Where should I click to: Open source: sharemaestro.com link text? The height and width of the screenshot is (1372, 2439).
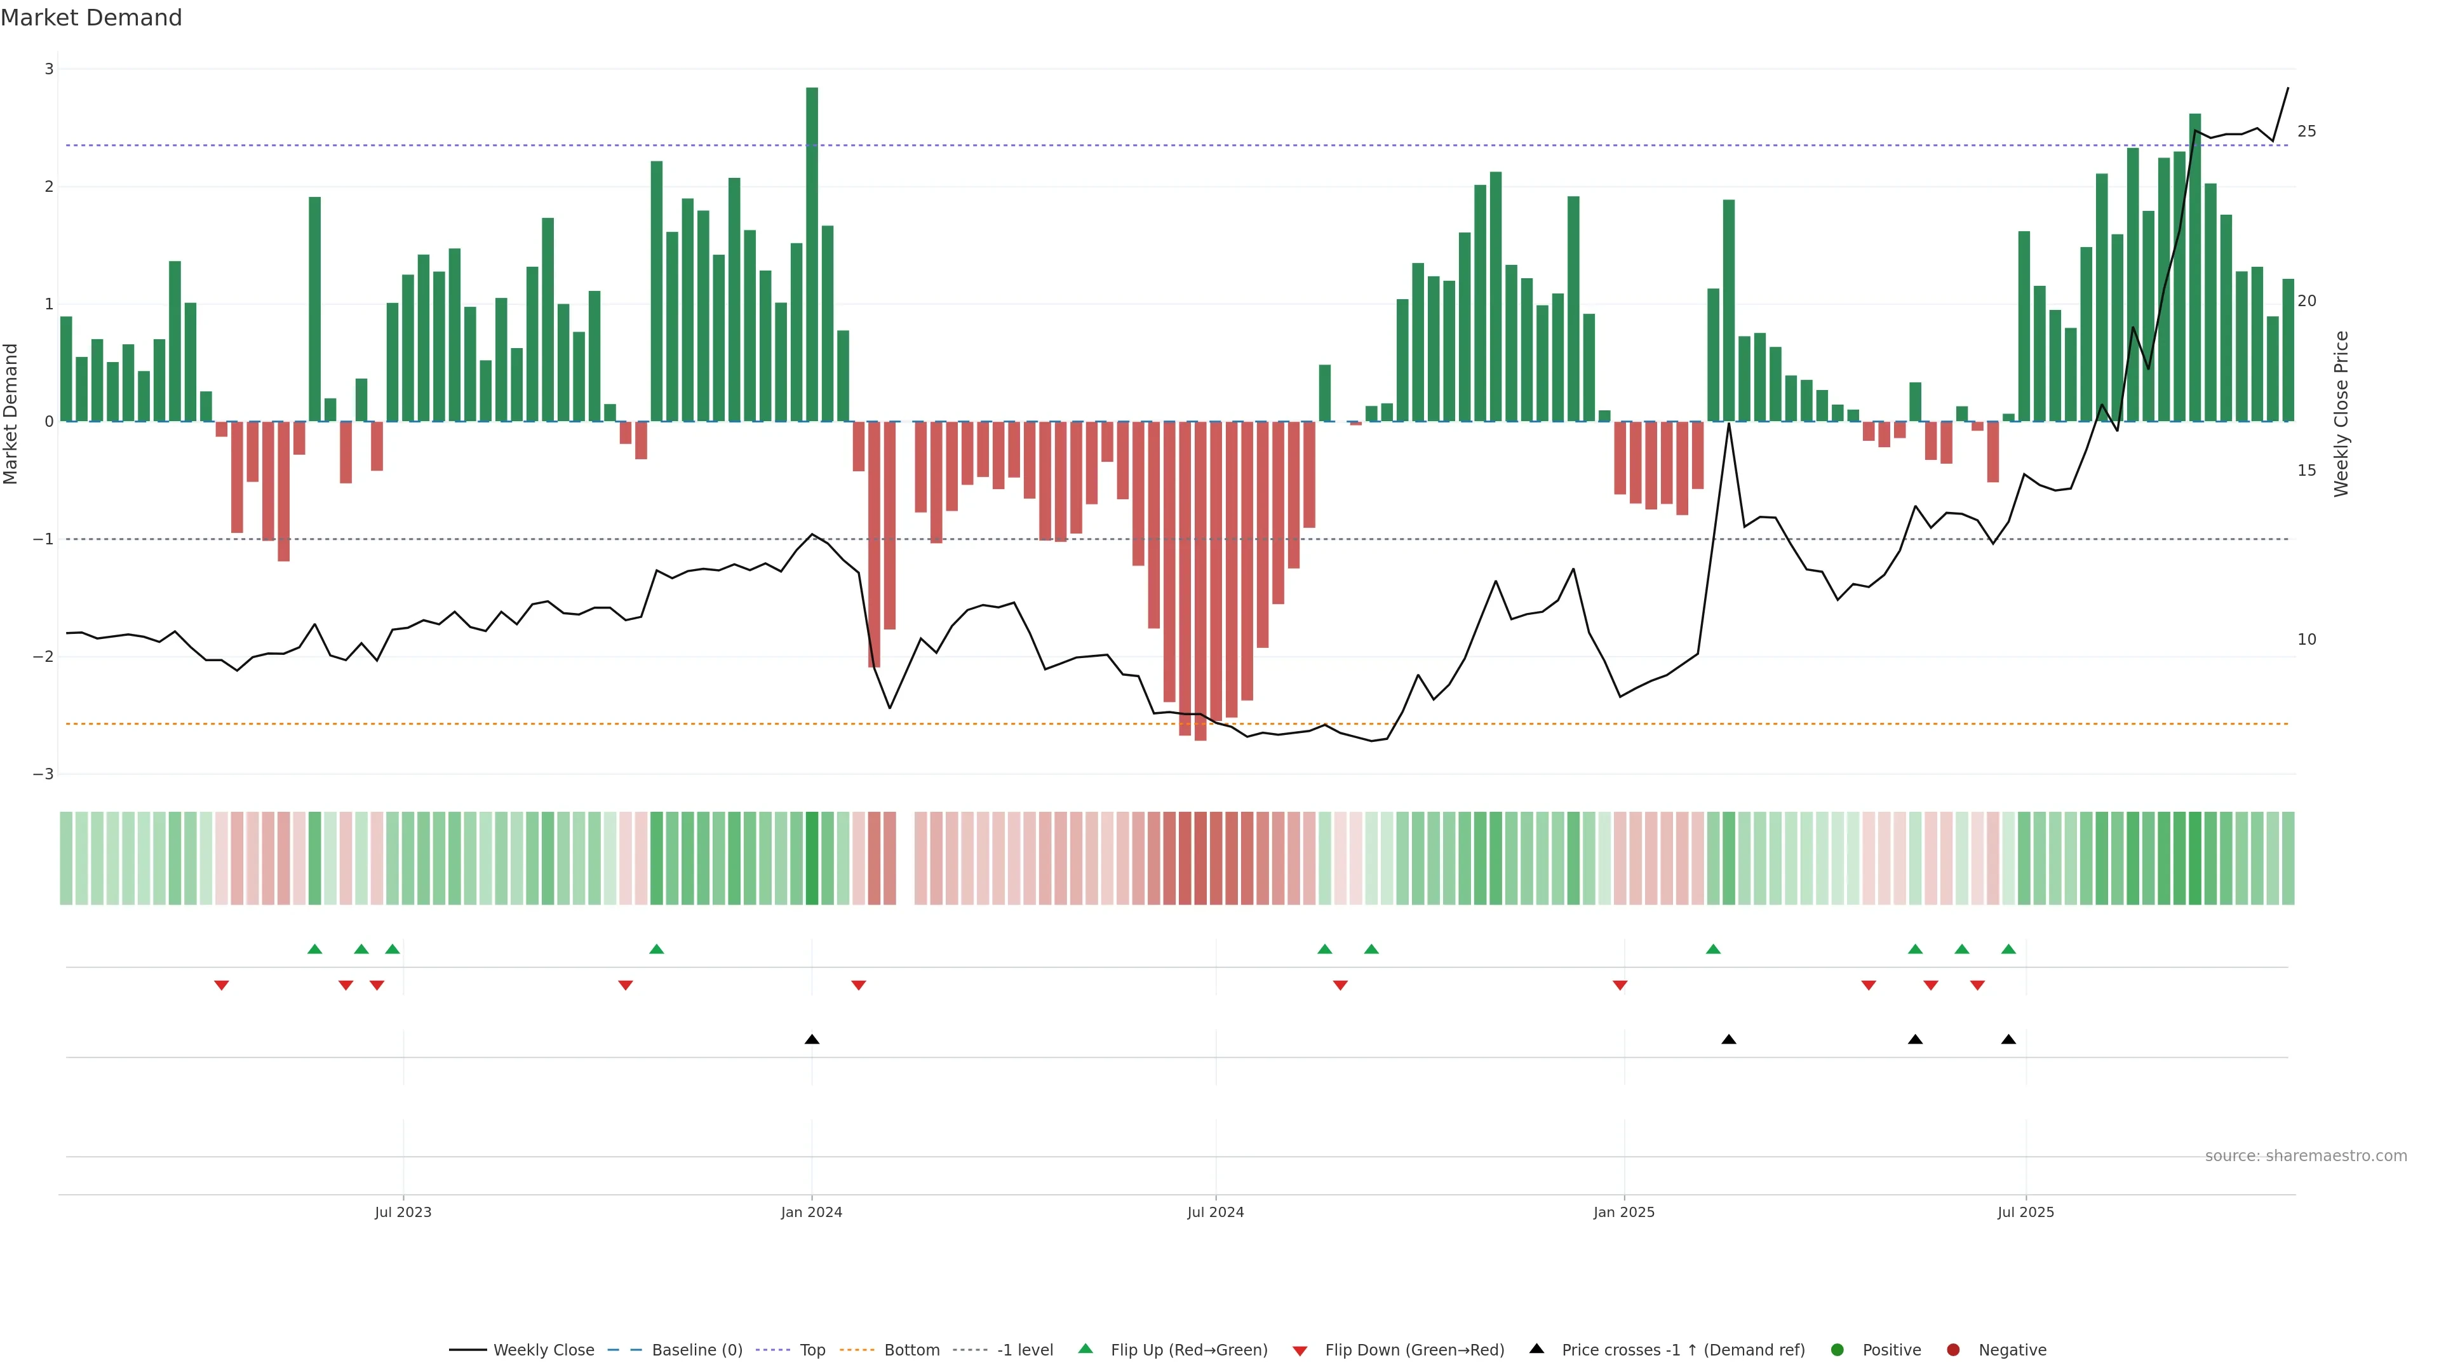(x=2306, y=1155)
